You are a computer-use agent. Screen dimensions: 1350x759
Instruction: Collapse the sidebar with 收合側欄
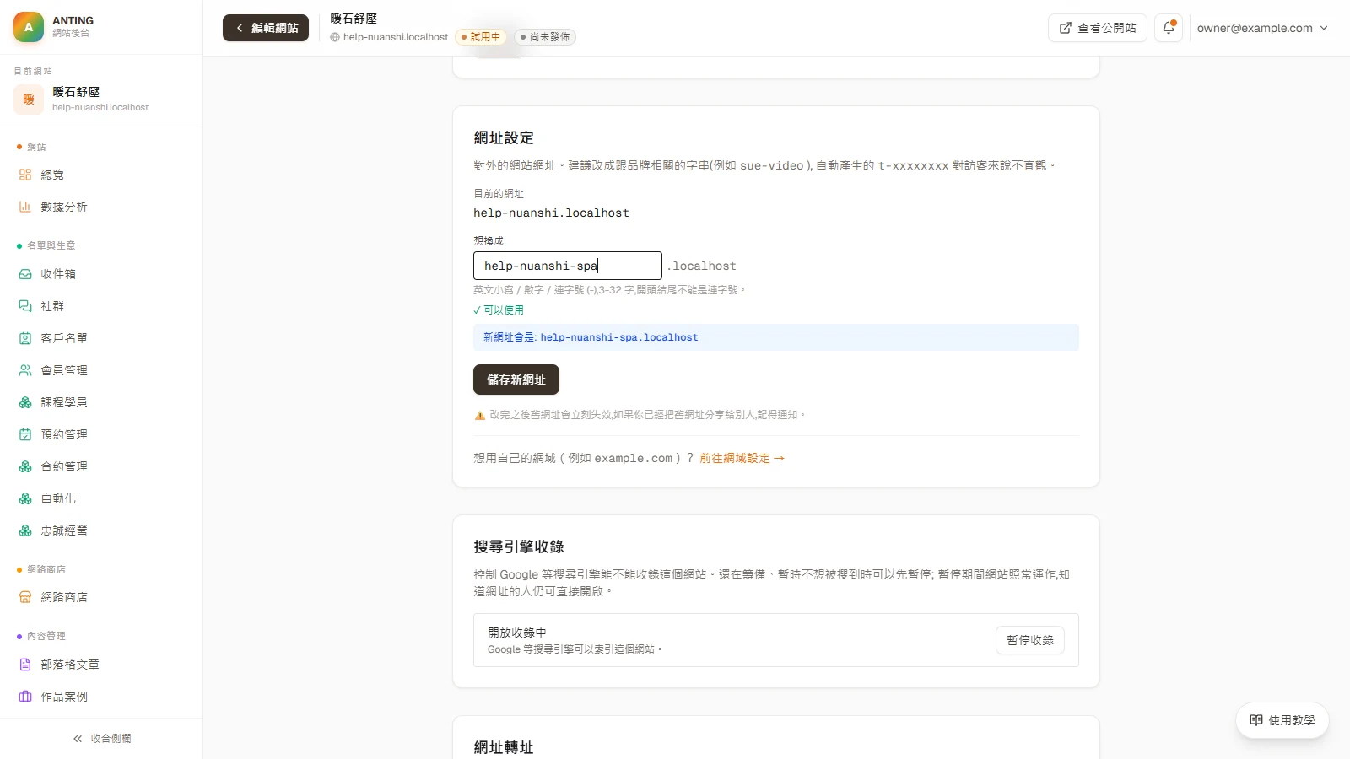[x=101, y=739]
